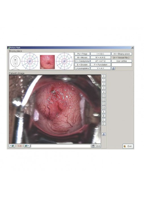Click the Save disk button

96,146
